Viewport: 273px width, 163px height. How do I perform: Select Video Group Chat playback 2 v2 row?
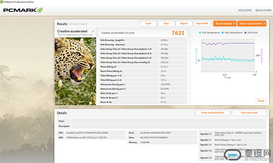(143, 53)
